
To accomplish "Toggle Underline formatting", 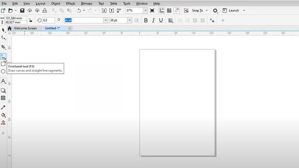I will pos(161,20).
